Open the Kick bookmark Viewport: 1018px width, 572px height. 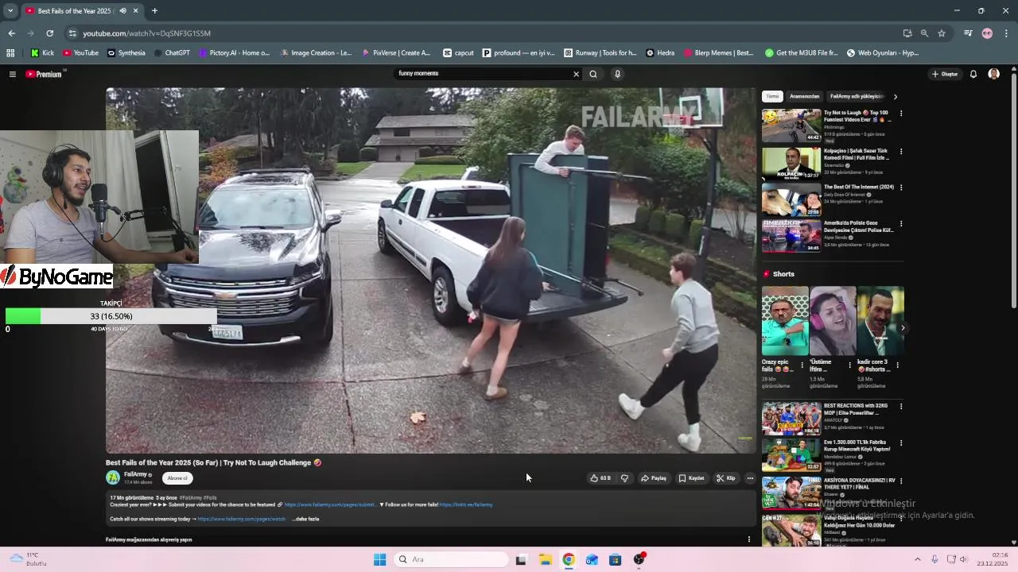coord(42,53)
